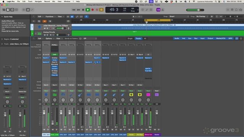Toggle the metronome button
Image resolution: width=244 pixels, height=137 pixels.
coord(163,10)
